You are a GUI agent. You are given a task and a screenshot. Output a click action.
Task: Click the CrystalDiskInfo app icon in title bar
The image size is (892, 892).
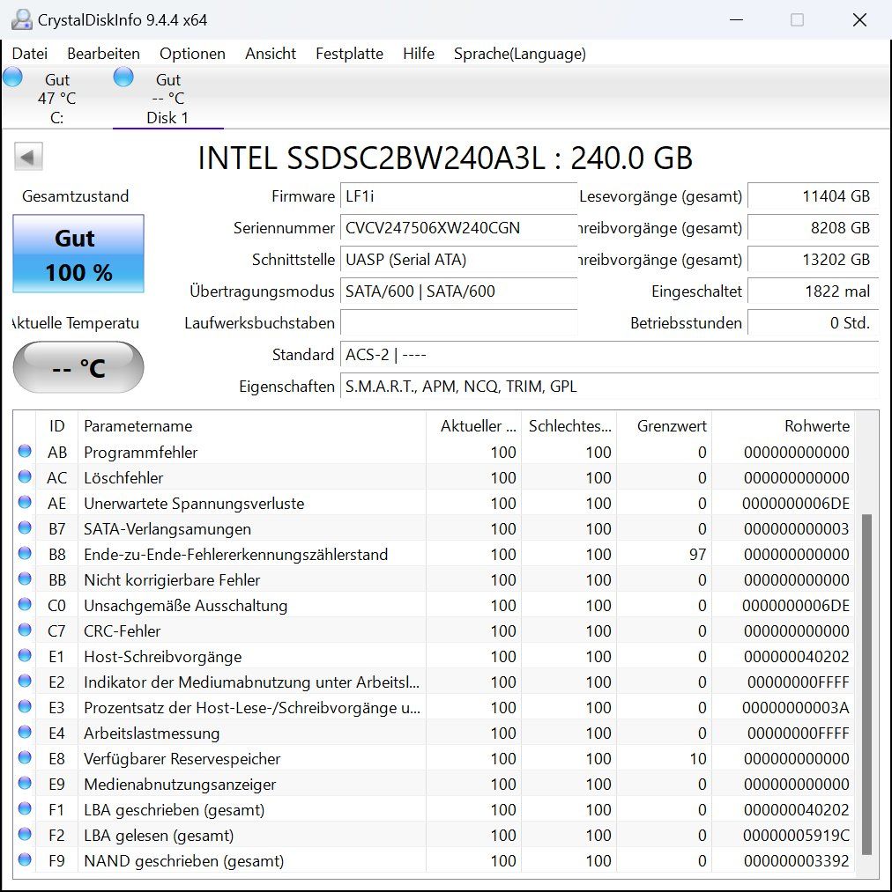pyautogui.click(x=22, y=20)
